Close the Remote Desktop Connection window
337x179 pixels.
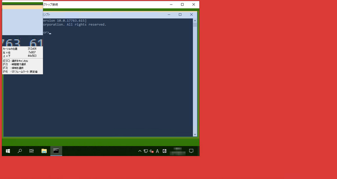click(x=193, y=5)
